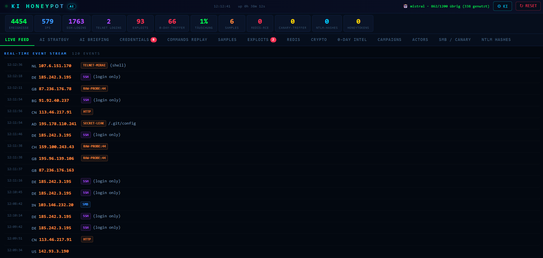543x258 pixels.
Task: Click the SSH tag on 91.92.40.237 row
Action: click(x=86, y=100)
